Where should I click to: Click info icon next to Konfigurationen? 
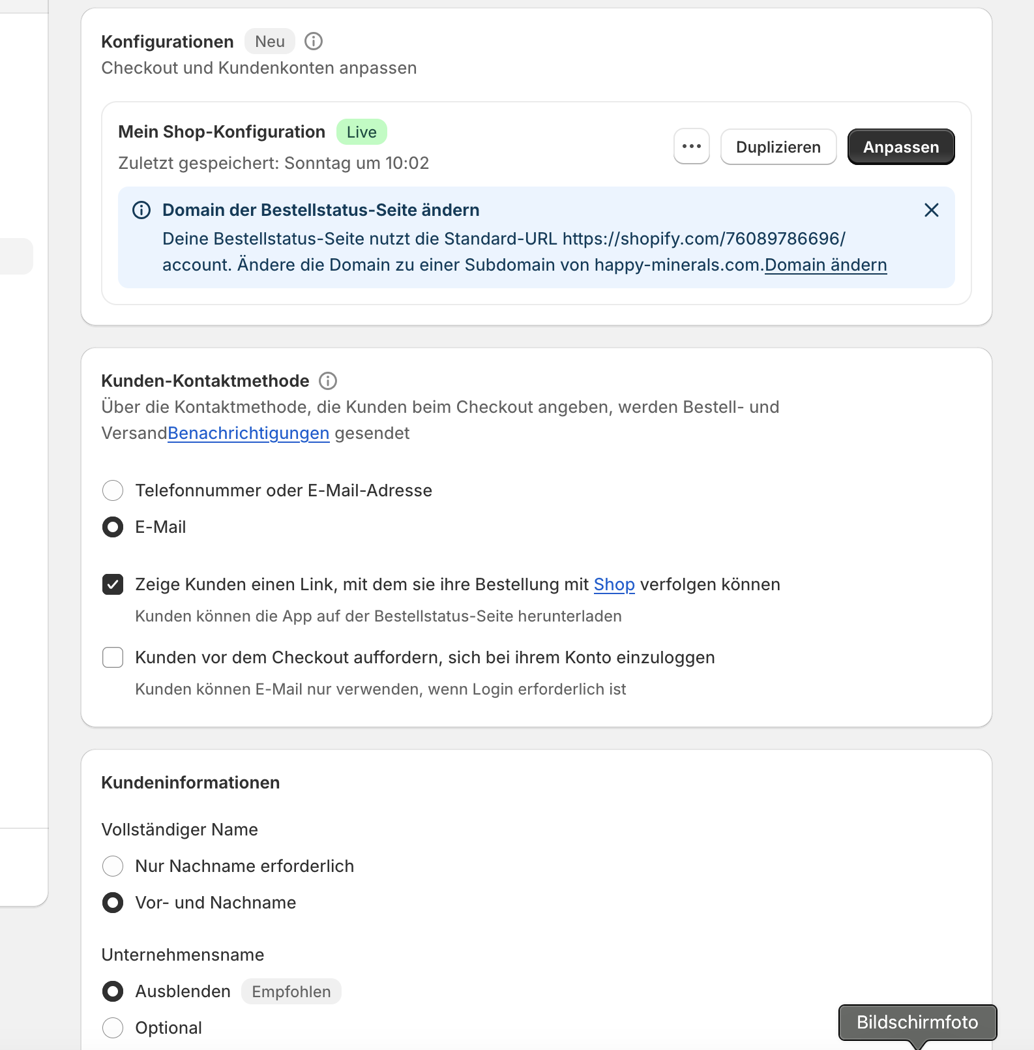314,42
